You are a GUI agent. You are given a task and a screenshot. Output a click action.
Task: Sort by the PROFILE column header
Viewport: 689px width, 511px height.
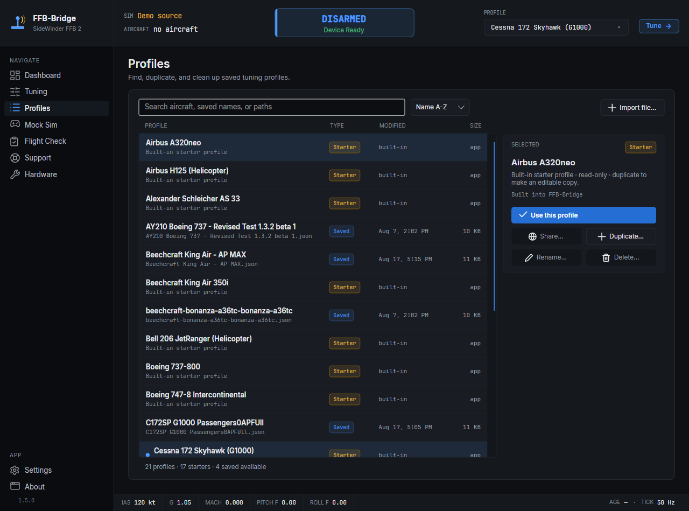point(156,125)
